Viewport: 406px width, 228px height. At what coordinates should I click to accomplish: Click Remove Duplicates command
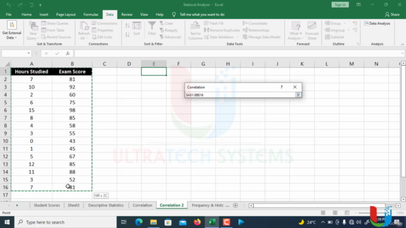click(222, 30)
